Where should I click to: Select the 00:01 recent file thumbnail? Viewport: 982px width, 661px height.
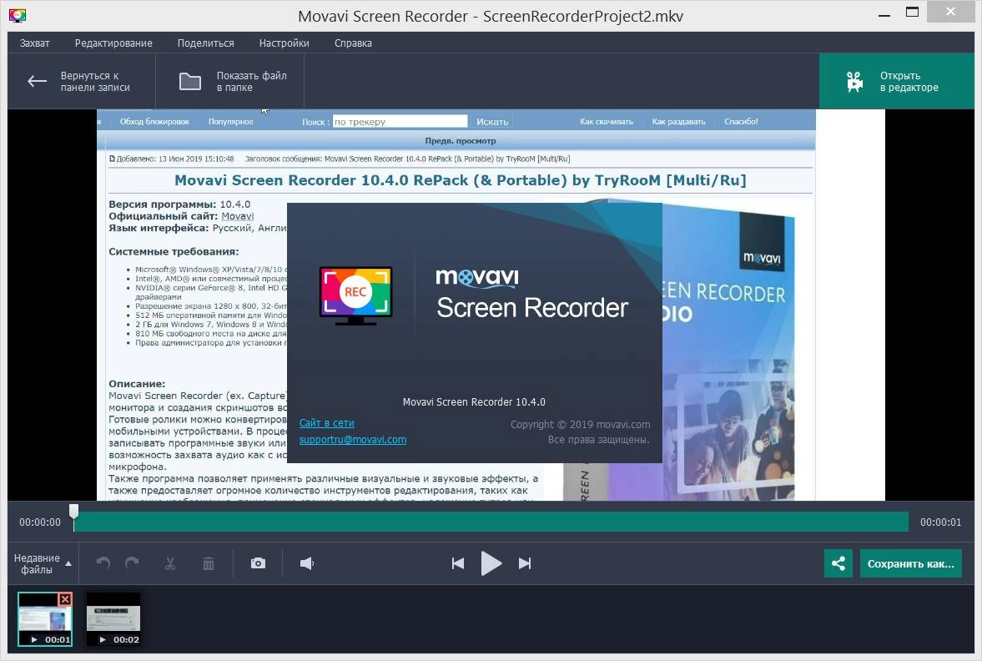[45, 619]
